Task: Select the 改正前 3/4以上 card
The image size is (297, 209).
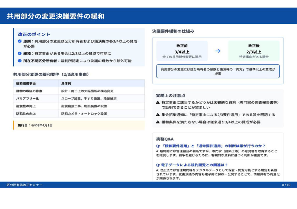Action: click(x=182, y=51)
